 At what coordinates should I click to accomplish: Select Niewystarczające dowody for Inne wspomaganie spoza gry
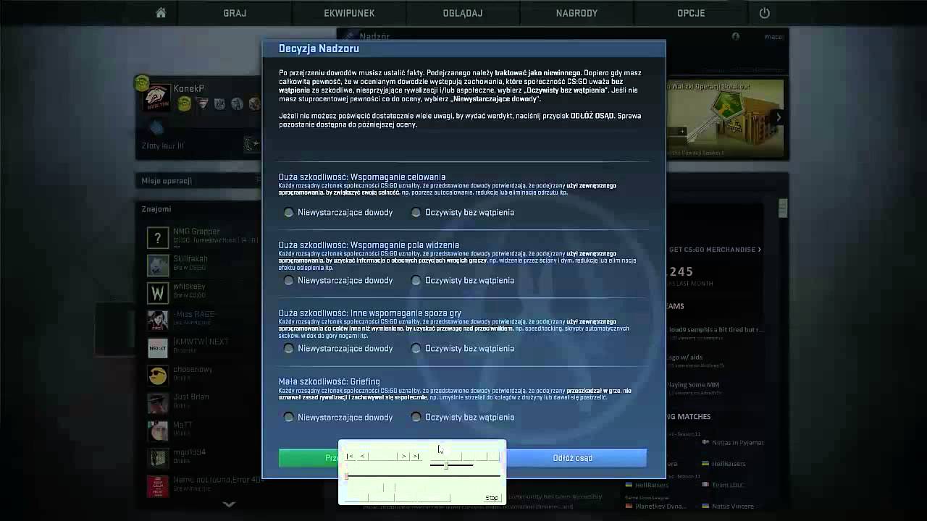[289, 349]
